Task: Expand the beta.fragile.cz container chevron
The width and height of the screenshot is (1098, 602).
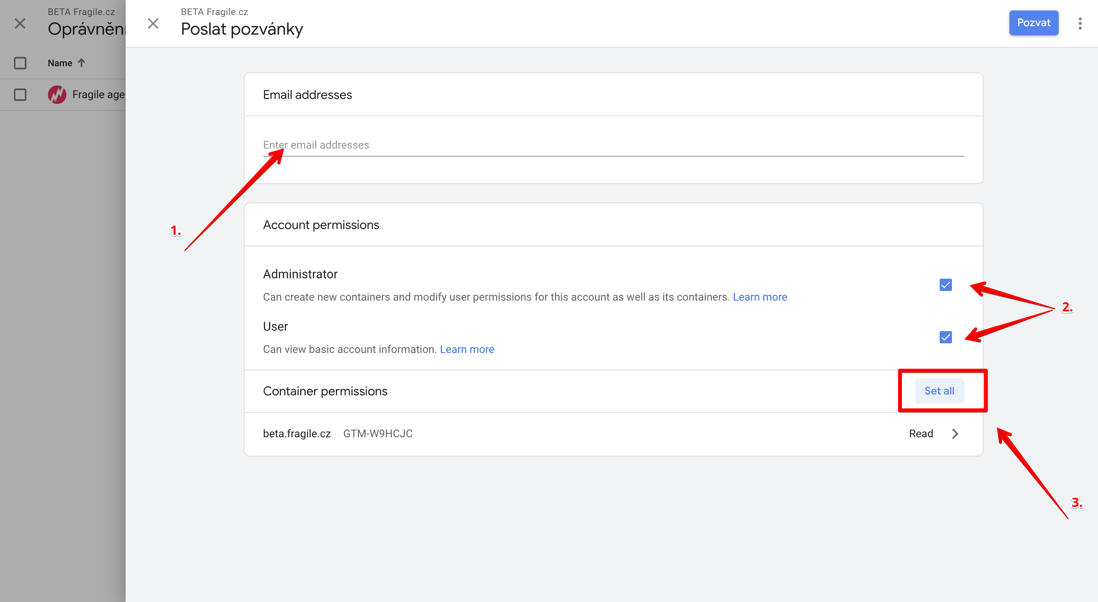Action: [x=955, y=433]
